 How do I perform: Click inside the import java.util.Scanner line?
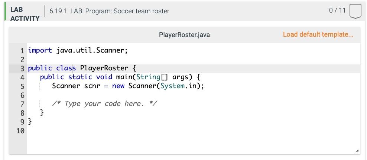[78, 50]
